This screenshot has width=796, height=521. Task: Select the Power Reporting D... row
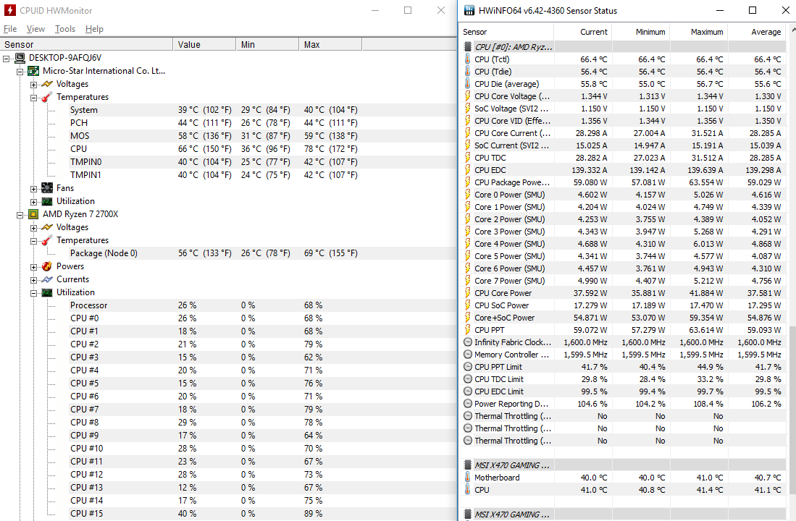[623, 404]
